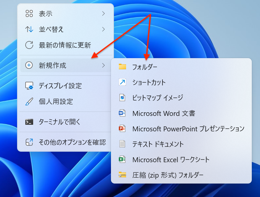Create a 圧縮 (zip 形式) フォルダー

tap(181, 175)
